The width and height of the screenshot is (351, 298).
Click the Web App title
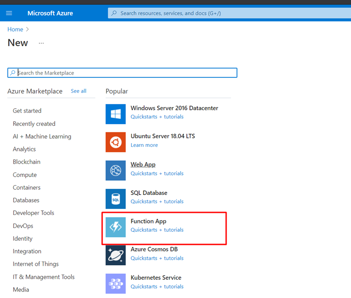(x=143, y=165)
